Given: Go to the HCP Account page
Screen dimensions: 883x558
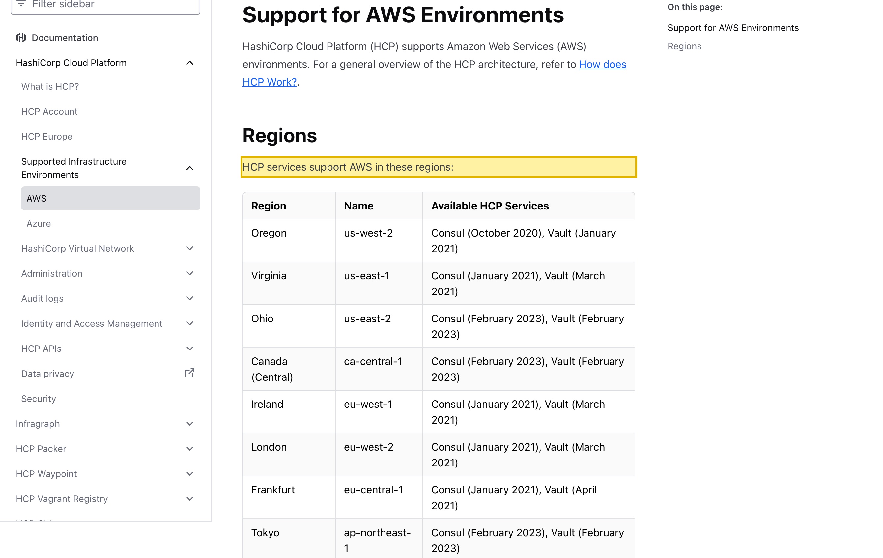Looking at the screenshot, I should point(49,111).
